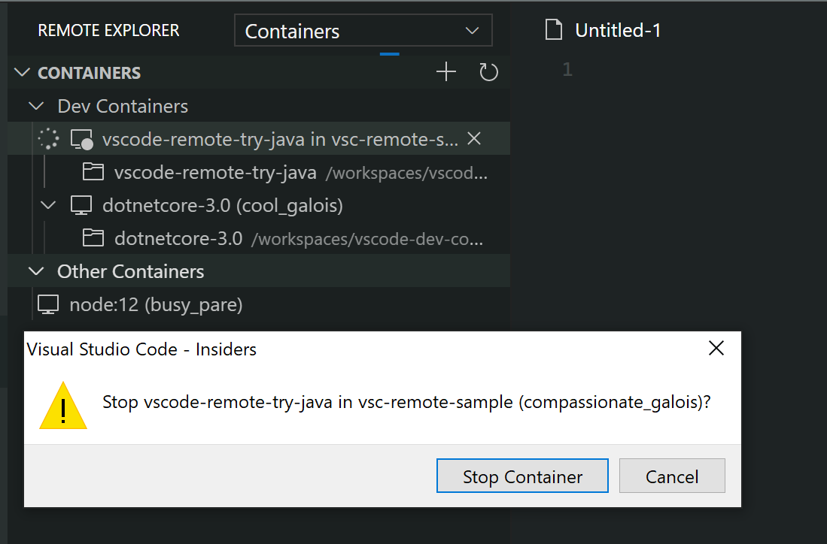Click the warning icon in the dialog
The width and height of the screenshot is (827, 544).
point(63,406)
